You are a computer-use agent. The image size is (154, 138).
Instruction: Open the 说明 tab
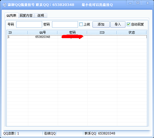tap(41, 16)
